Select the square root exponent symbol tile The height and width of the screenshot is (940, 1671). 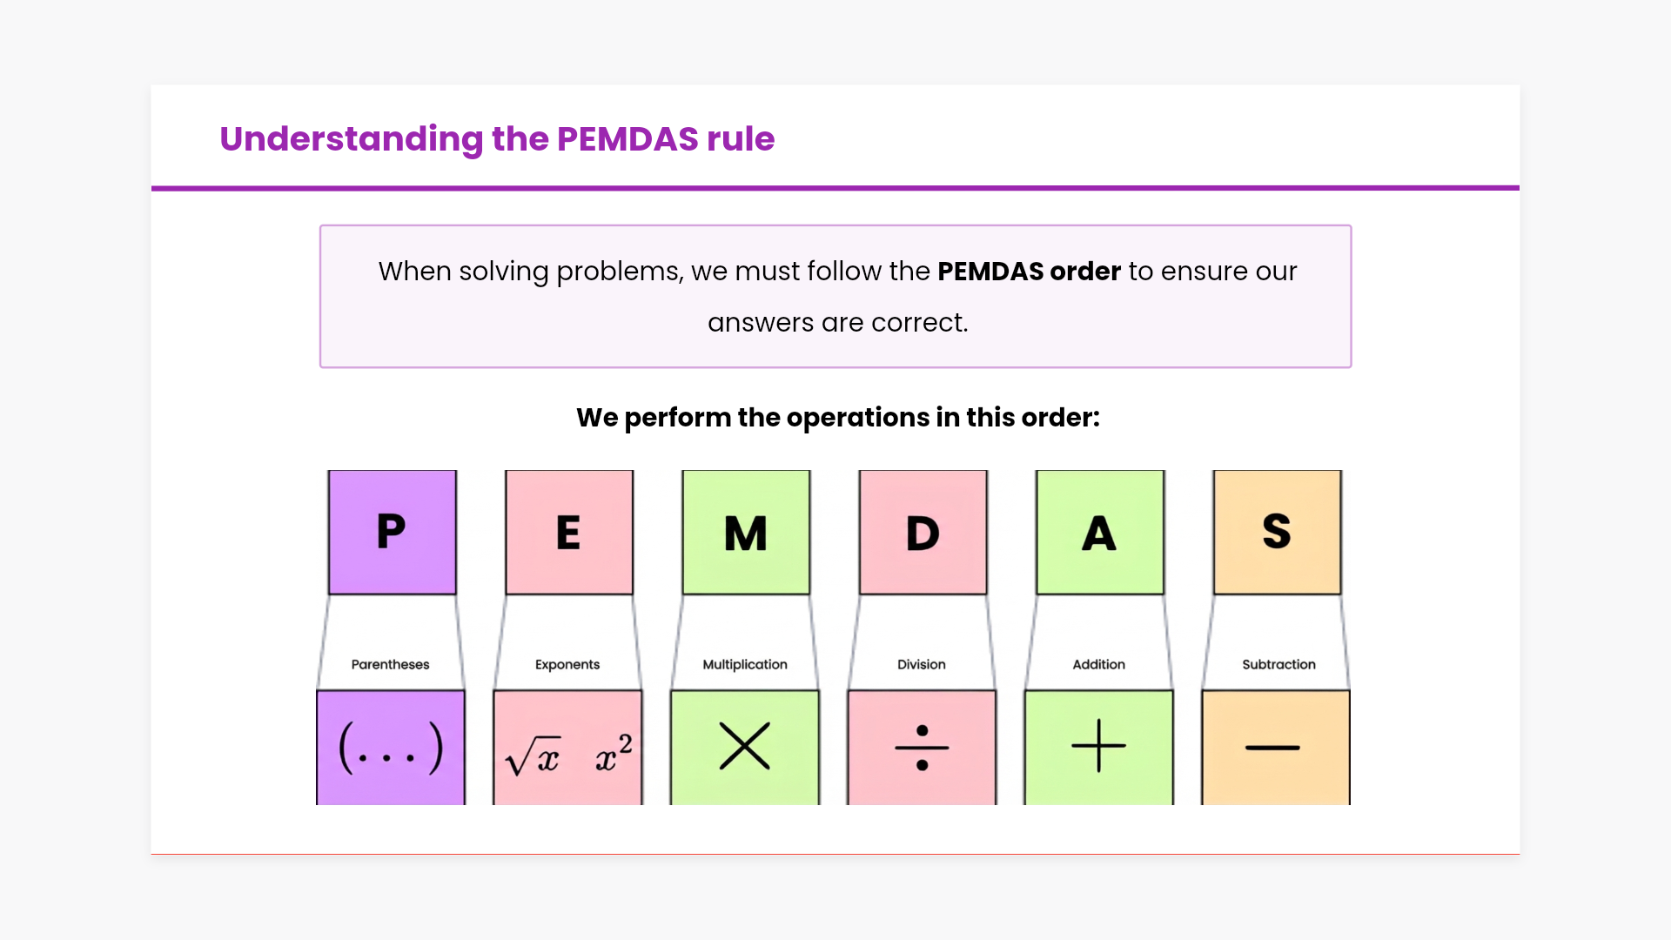(567, 747)
